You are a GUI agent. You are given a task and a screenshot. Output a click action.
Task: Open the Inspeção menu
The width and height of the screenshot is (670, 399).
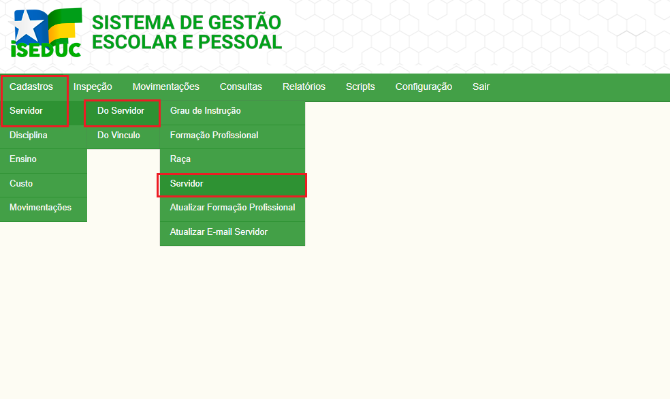coord(93,86)
